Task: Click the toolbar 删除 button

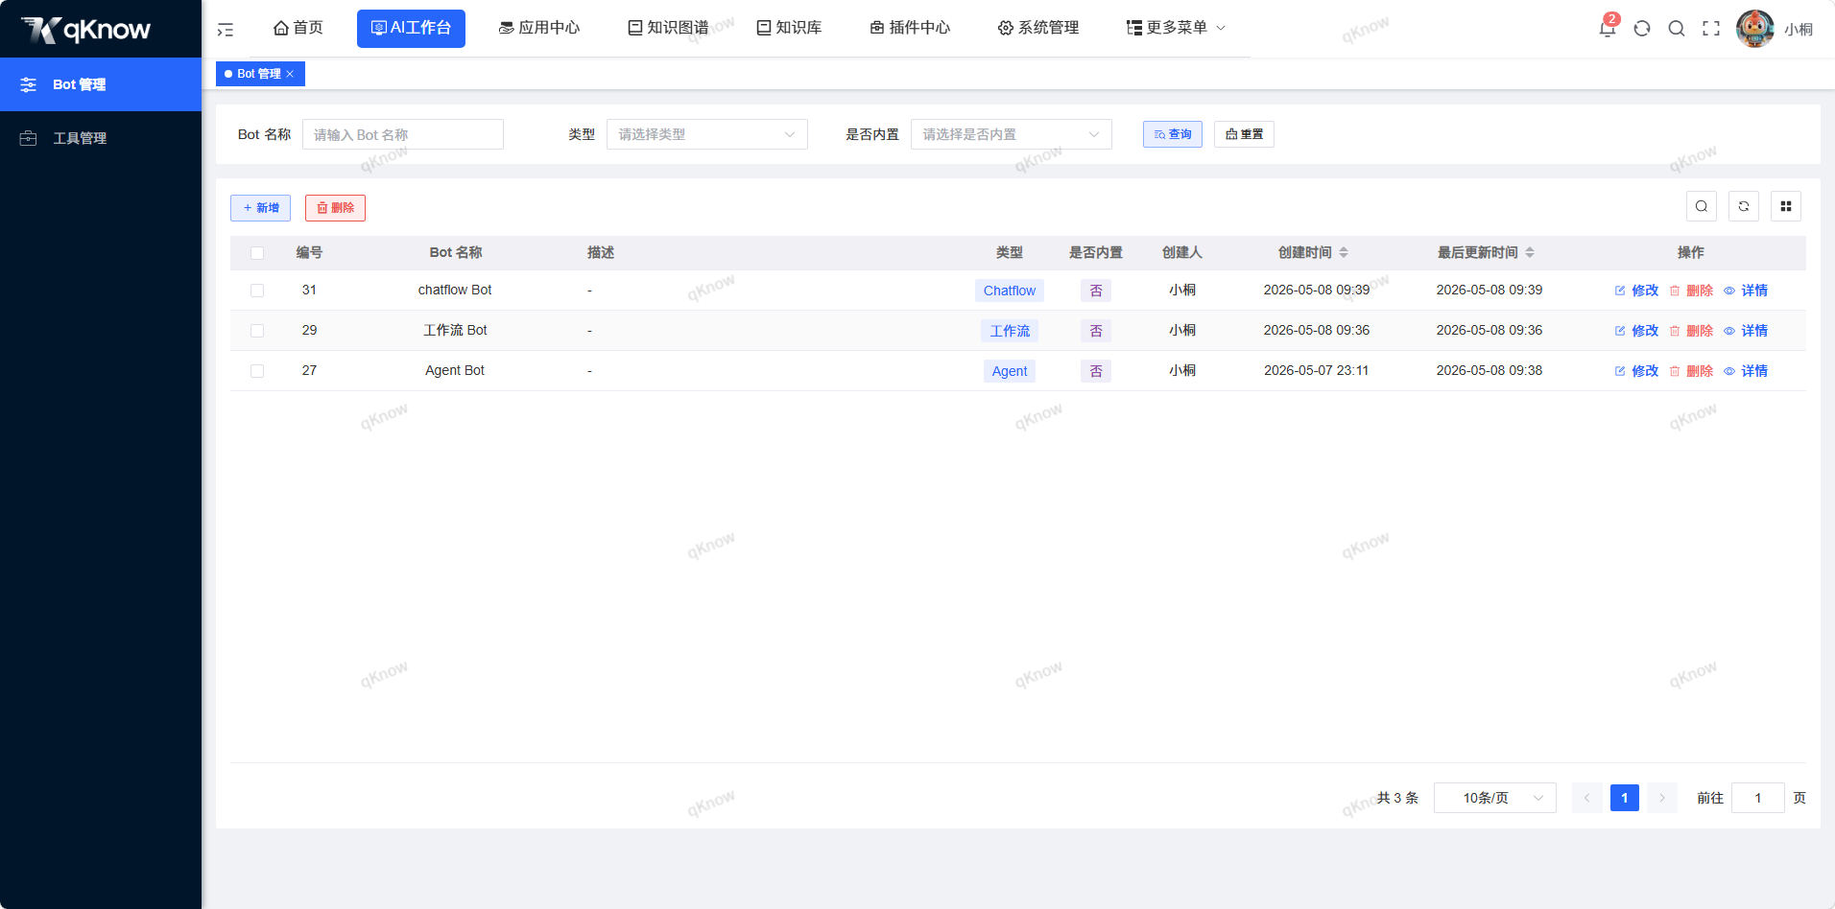Action: 335,208
